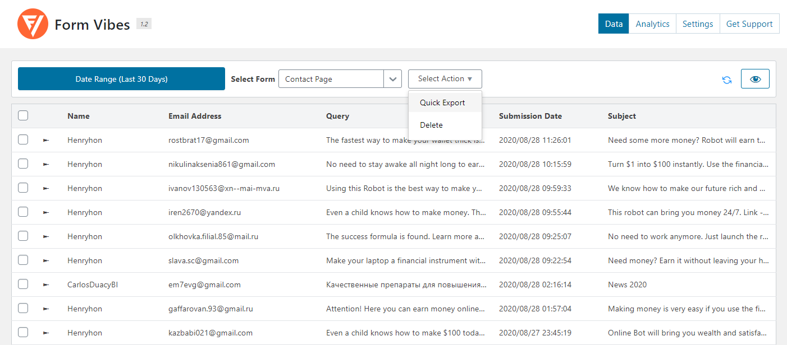Expand row arrow for CarlosDuacyBI entry

pyautogui.click(x=46, y=285)
